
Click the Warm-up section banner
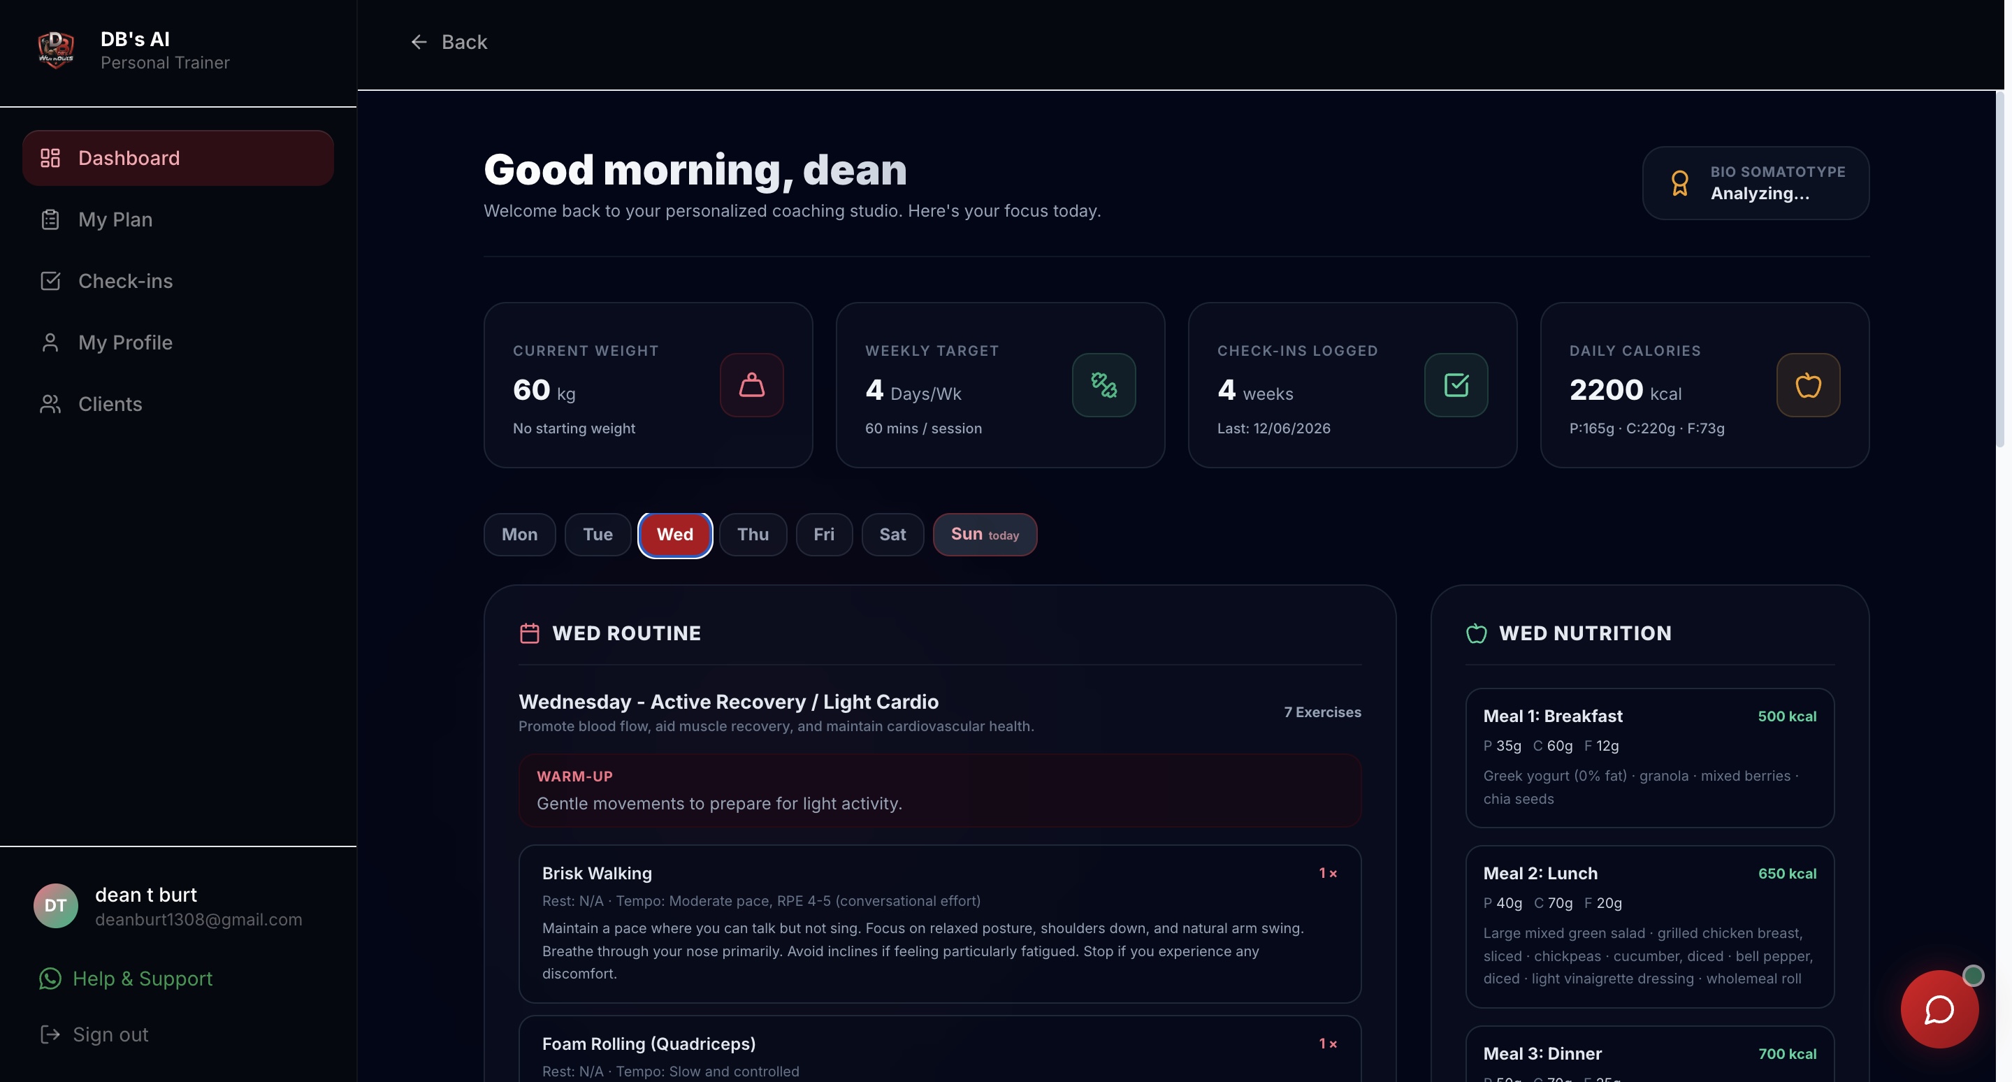pos(940,790)
